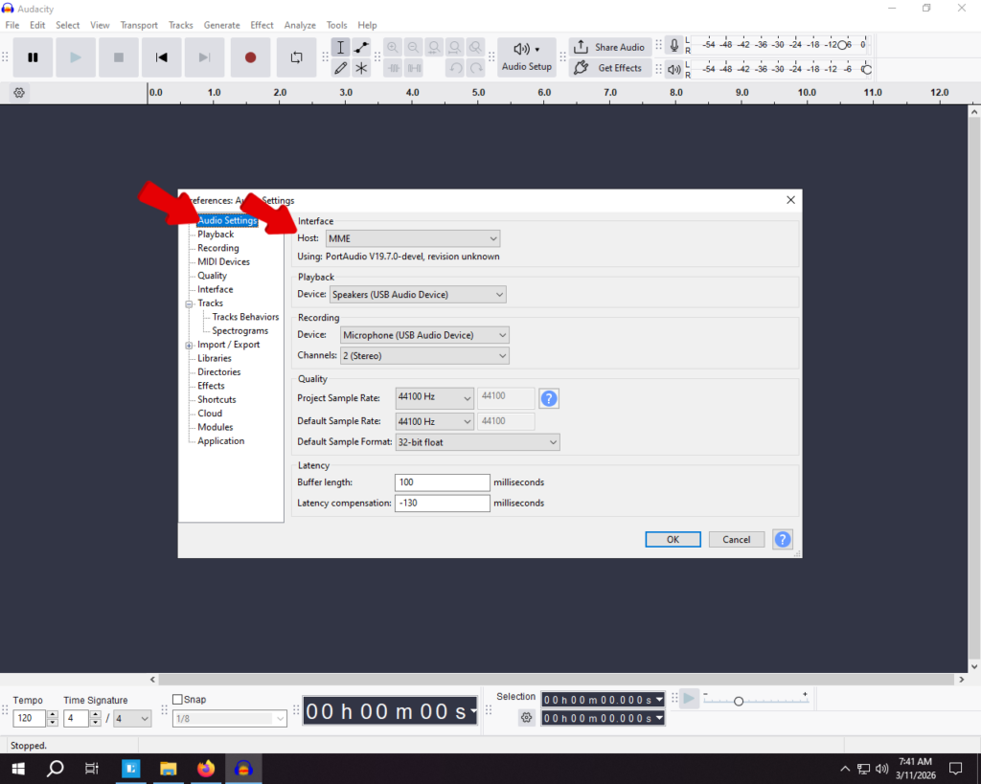981x784 pixels.
Task: Select the Draw (pencil) tool
Action: pos(340,68)
